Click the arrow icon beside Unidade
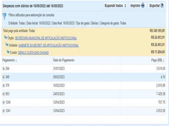169x126 pixels. pos(7,45)
